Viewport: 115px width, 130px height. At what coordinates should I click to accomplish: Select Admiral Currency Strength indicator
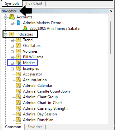coord(45,108)
